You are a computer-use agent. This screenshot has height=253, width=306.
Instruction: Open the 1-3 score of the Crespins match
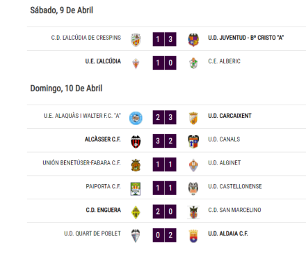164,39
